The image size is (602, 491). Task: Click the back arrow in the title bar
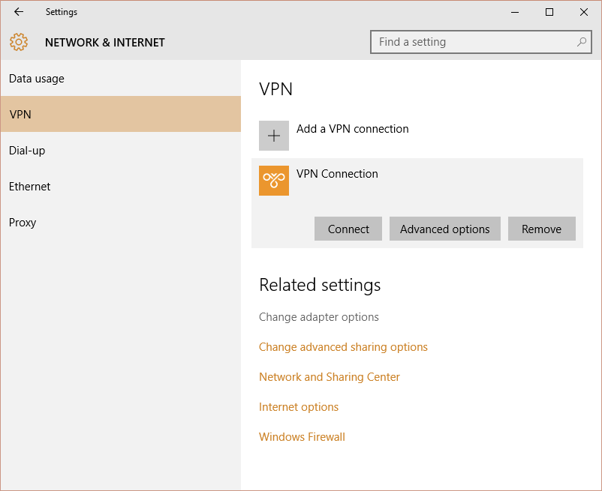[18, 11]
